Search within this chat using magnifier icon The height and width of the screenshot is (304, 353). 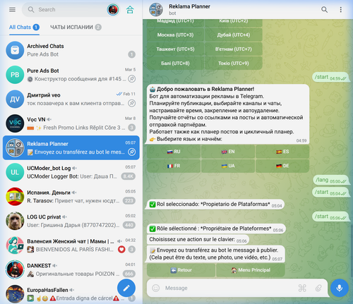tap(324, 10)
